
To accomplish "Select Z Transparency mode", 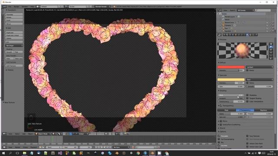I will point(245,110).
